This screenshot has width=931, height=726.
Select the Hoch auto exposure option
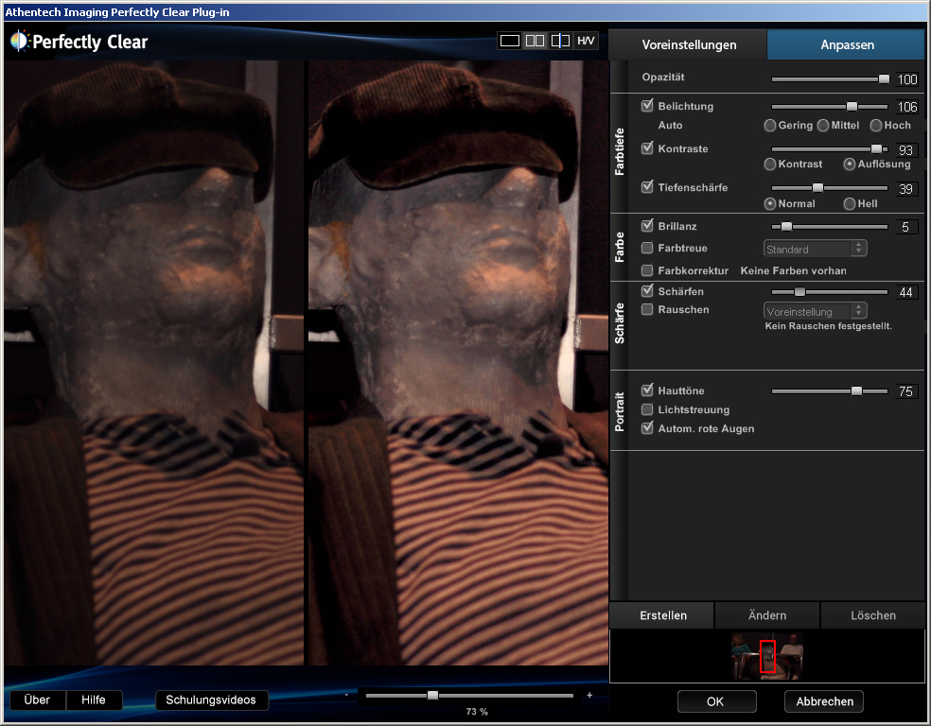(876, 125)
